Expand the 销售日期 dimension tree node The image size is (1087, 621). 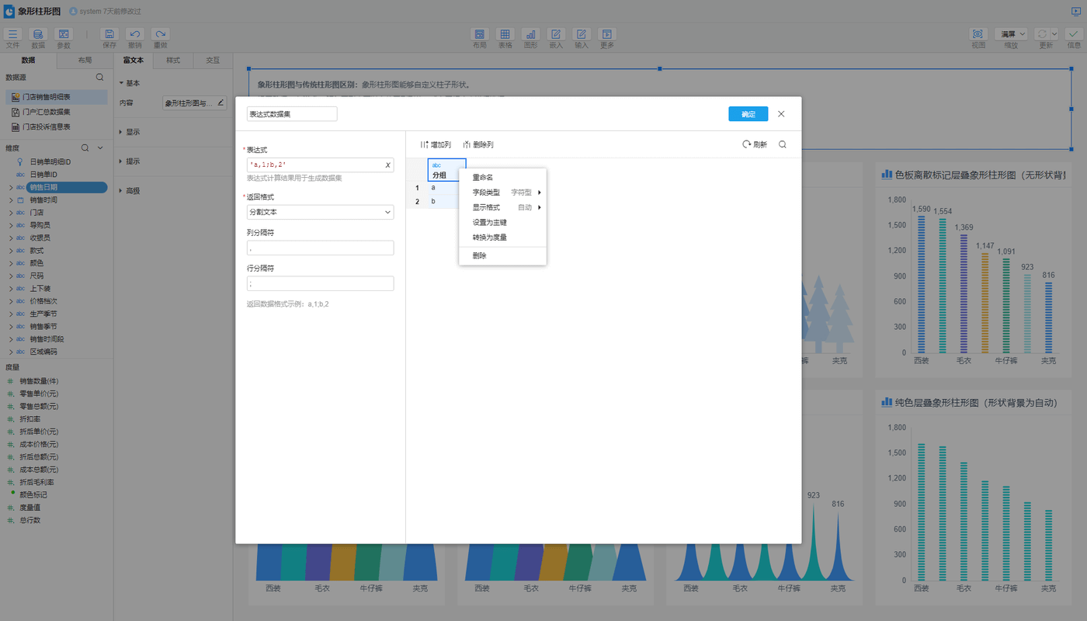11,187
